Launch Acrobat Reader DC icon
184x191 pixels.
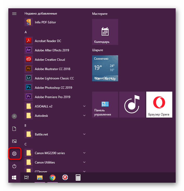tap(29, 41)
